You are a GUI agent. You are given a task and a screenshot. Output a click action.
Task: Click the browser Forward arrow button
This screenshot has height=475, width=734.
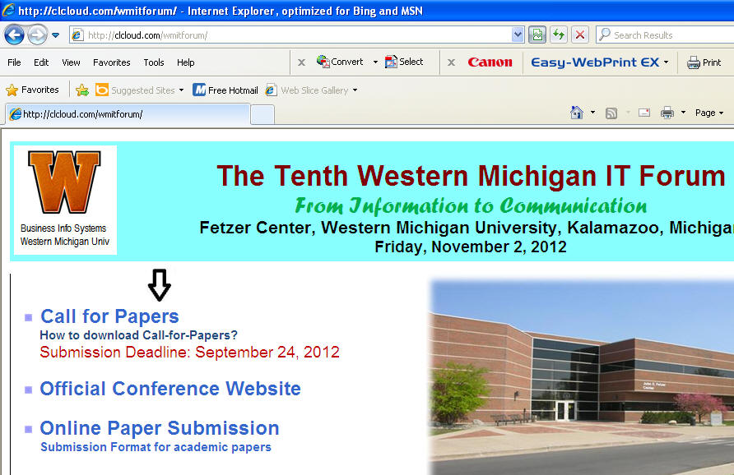pos(38,35)
